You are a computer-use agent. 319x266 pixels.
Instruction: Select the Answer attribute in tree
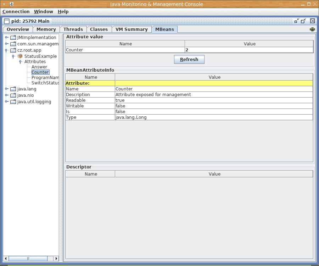click(x=39, y=67)
